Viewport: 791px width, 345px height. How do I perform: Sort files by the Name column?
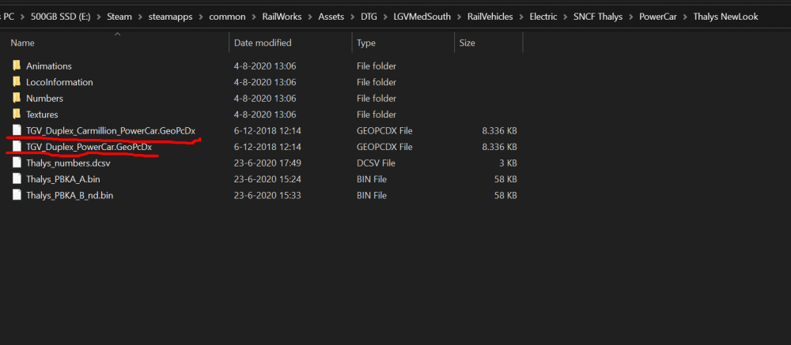[x=22, y=43]
